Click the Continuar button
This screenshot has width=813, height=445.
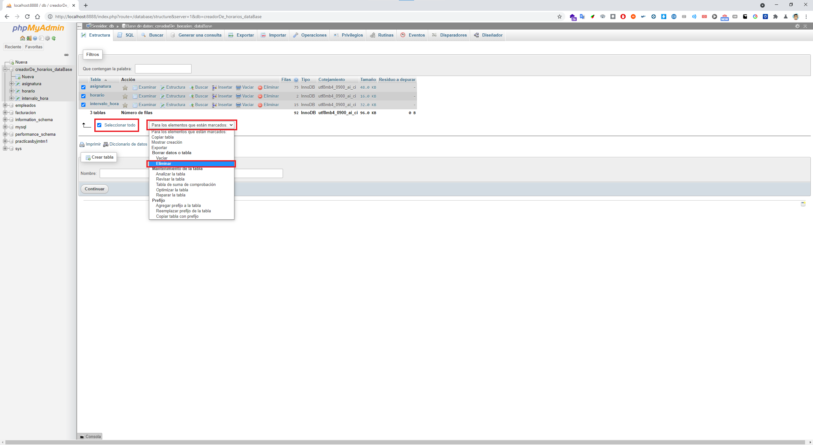[x=95, y=189]
